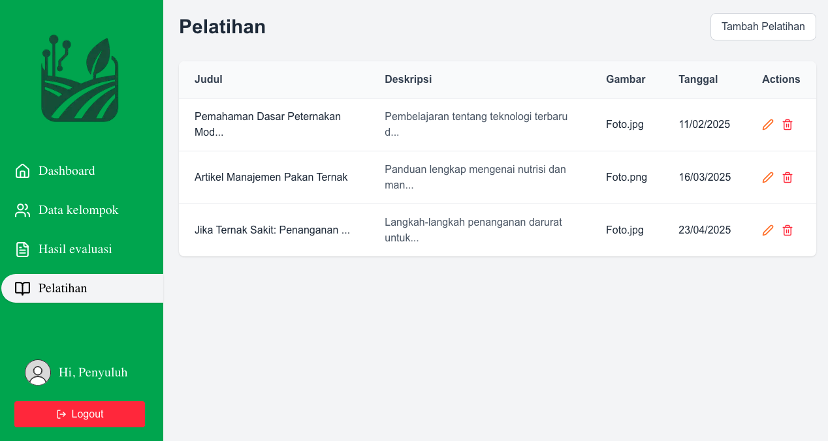Click the date 23/04/2025 cell
The height and width of the screenshot is (441, 828).
pyautogui.click(x=705, y=230)
